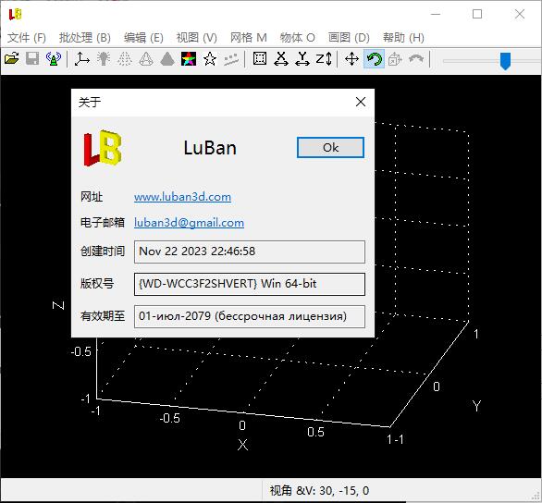Click the scattered dots toolbar icon
542x503 pixels.
pyautogui.click(x=231, y=59)
